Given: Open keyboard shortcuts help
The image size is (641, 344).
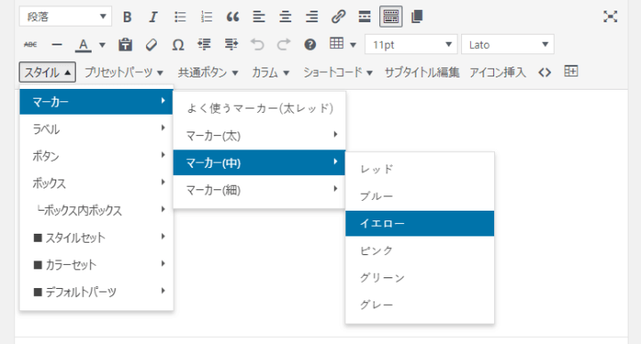Looking at the screenshot, I should click(x=311, y=44).
